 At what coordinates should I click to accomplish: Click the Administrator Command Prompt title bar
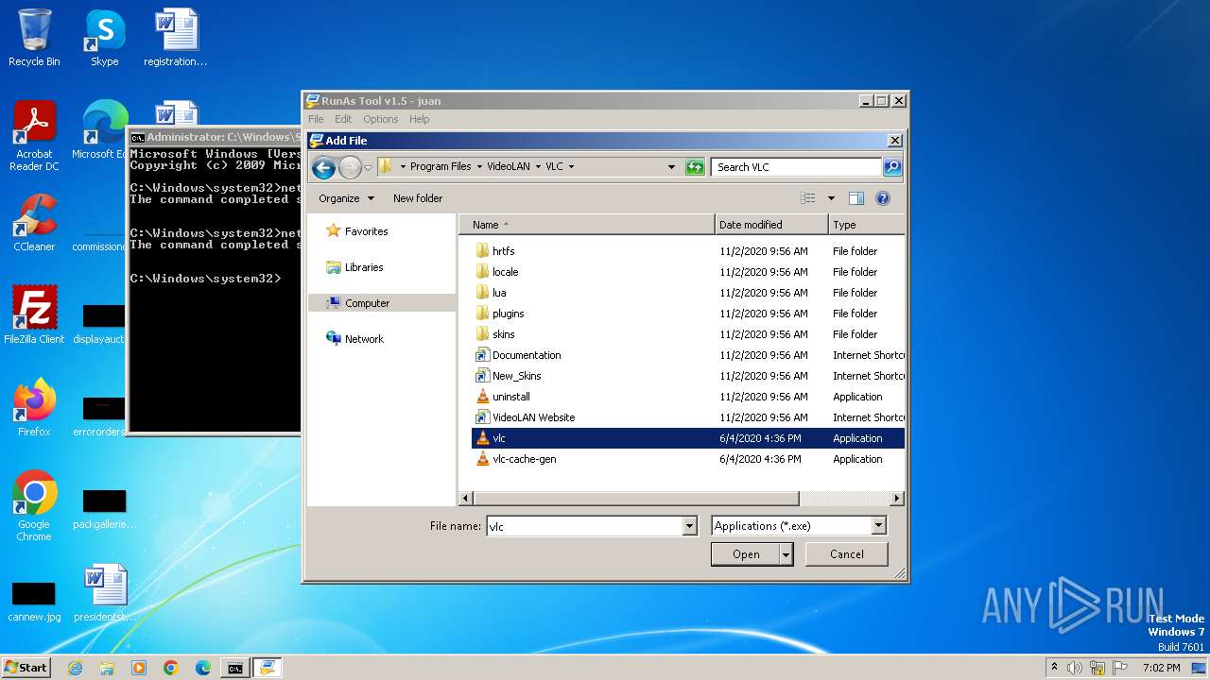tap(216, 137)
